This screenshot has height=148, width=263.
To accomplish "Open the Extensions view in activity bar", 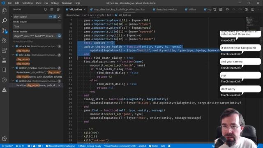I will tap(4, 50).
